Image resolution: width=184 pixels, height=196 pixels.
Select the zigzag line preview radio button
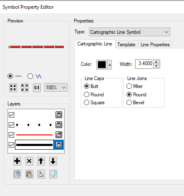tap(30, 76)
